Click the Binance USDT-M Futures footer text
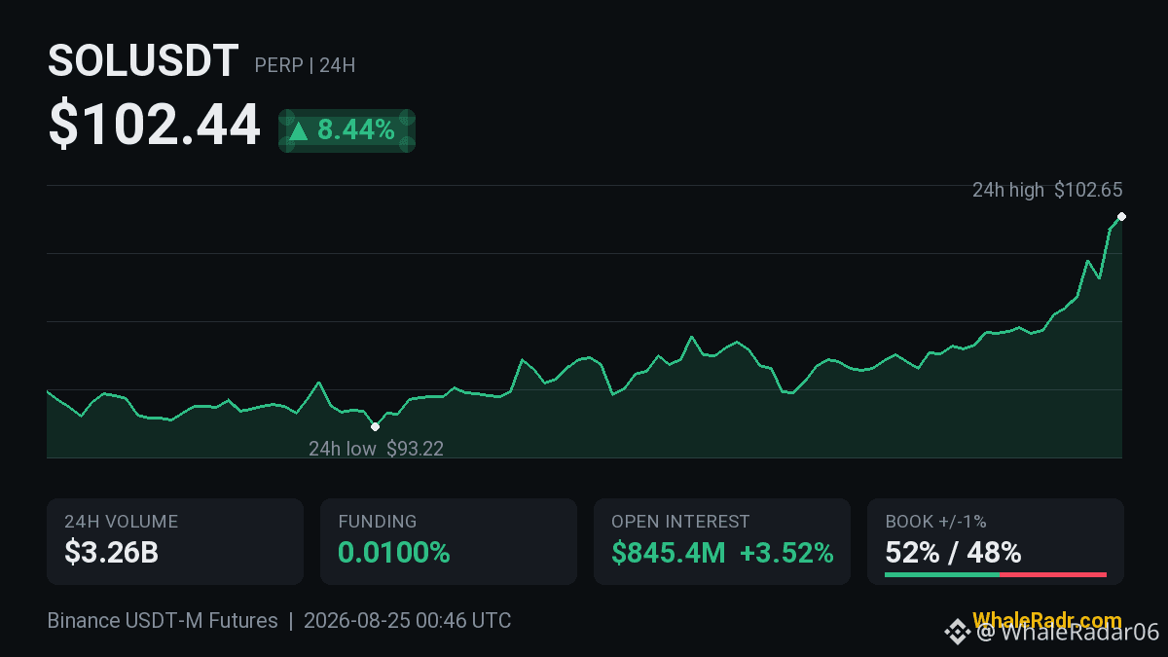Viewport: 1168px width, 657px height. pyautogui.click(x=163, y=621)
